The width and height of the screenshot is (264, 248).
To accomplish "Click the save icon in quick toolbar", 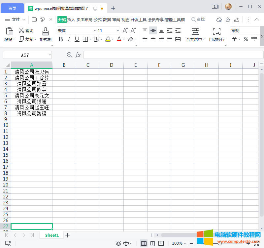I will 34,20.
